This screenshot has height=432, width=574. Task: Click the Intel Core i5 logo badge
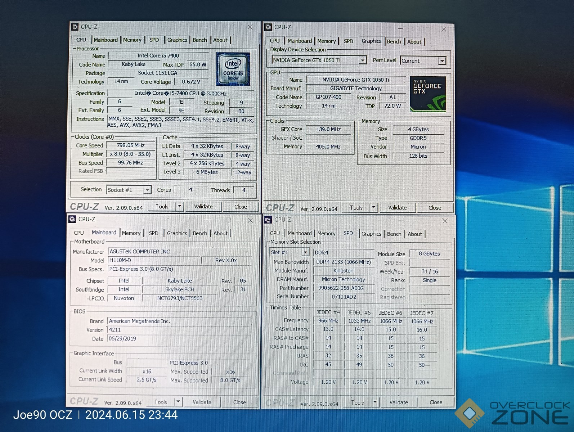tap(233, 69)
